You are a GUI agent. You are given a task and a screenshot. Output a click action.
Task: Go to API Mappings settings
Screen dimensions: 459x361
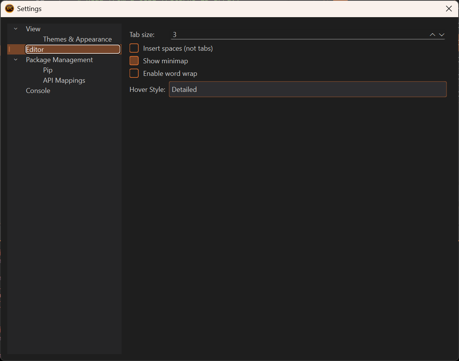pos(64,80)
